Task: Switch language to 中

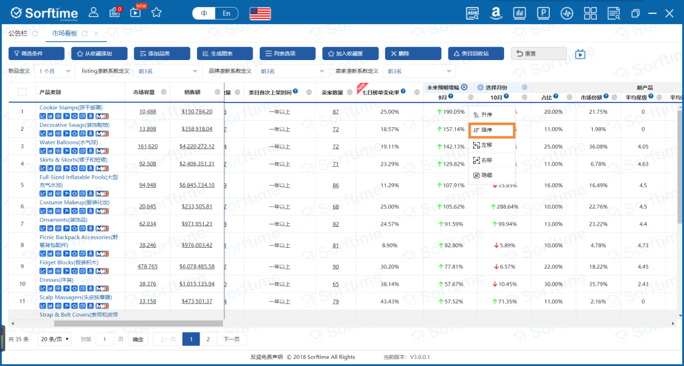Action: click(x=204, y=13)
